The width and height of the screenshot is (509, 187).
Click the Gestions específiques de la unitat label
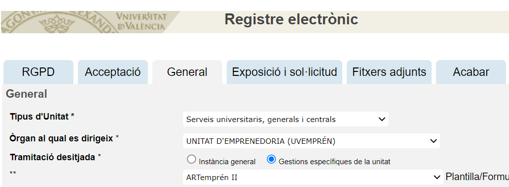point(334,161)
